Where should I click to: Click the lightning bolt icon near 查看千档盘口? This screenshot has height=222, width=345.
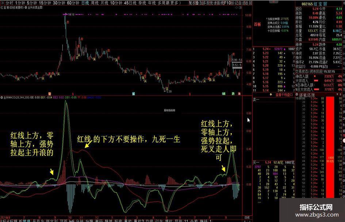click(x=271, y=94)
